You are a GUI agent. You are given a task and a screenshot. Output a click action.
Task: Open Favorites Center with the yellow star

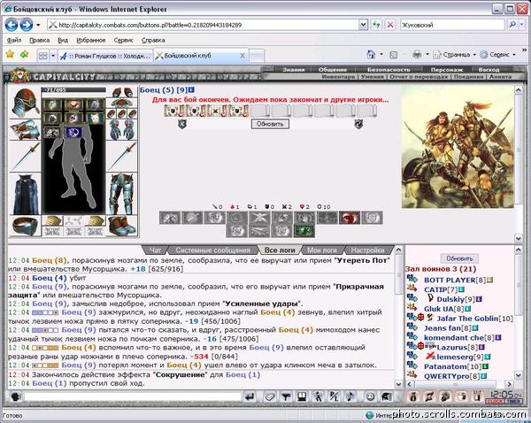[x=10, y=54]
